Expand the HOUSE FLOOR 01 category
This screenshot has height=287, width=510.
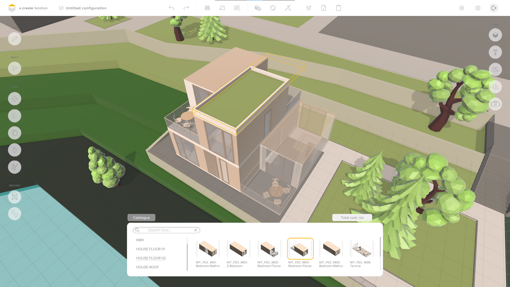(151, 249)
